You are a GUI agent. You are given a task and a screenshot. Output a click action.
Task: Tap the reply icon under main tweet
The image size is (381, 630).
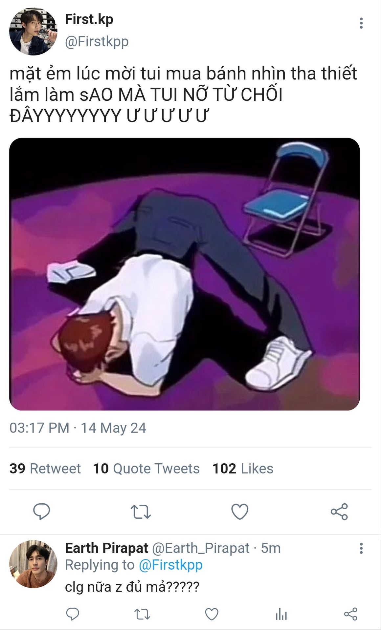(42, 512)
